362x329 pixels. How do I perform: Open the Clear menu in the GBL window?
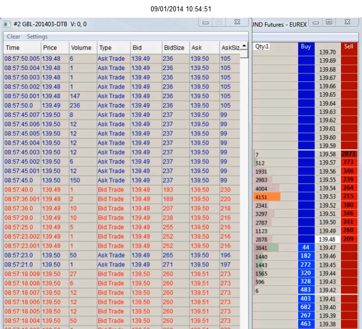pos(13,37)
